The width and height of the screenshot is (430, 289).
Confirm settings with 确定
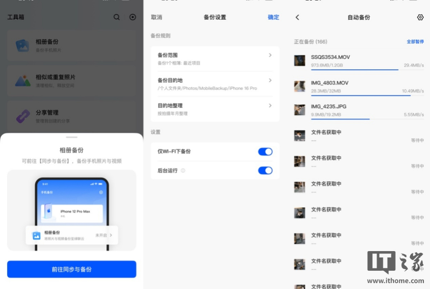pyautogui.click(x=273, y=17)
